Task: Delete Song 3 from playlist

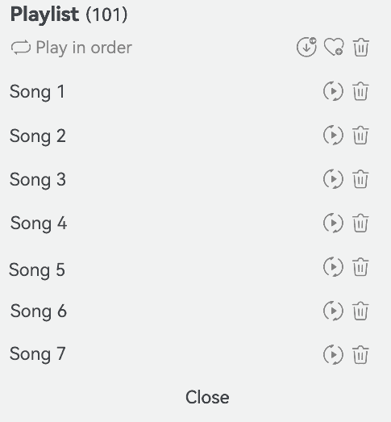Action: point(360,179)
